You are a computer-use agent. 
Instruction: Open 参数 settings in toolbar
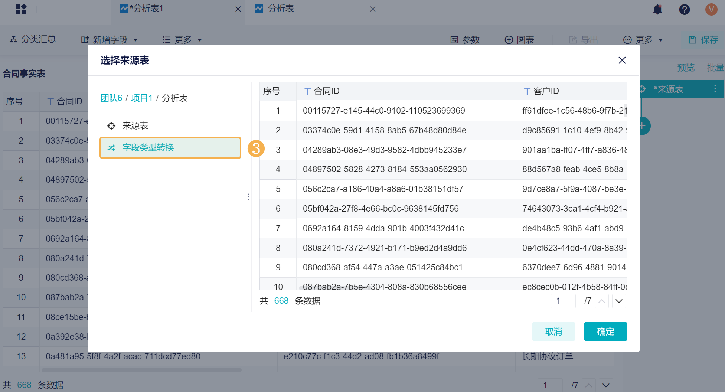[465, 40]
